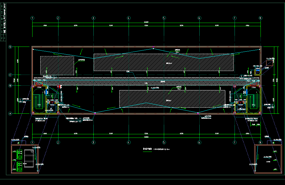Pick the bottom grid axis bubble 3

click(x=93, y=142)
